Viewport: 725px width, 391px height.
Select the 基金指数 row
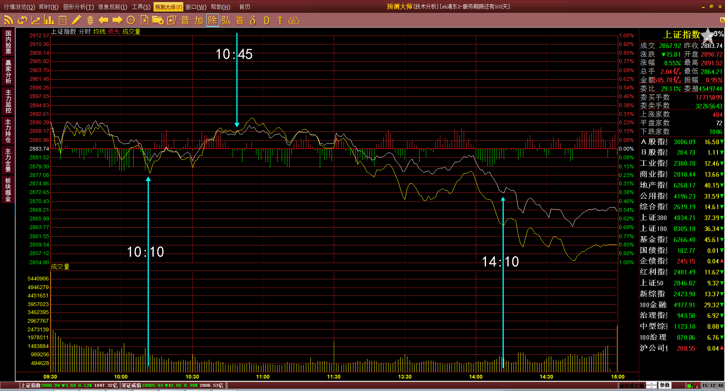[x=682, y=240]
